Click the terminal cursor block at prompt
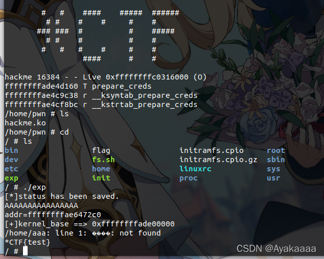Image resolution: width=324 pixels, height=259 pixels. (25, 251)
